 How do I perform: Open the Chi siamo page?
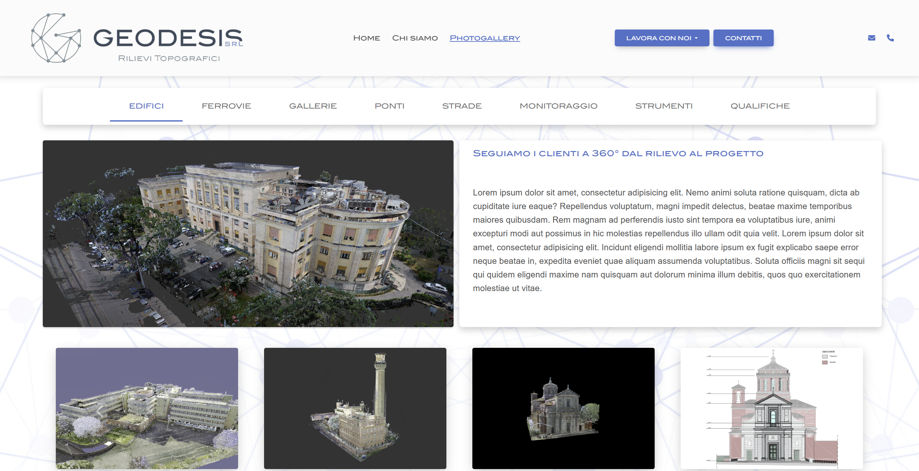(415, 38)
